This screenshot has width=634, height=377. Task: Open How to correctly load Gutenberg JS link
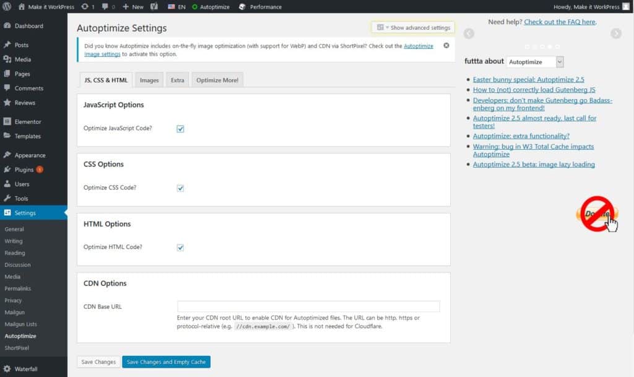pos(534,90)
